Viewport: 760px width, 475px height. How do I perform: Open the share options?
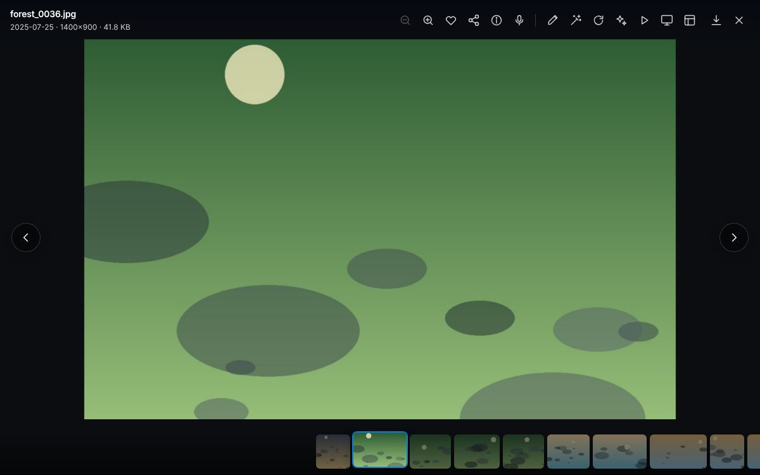pos(474,20)
